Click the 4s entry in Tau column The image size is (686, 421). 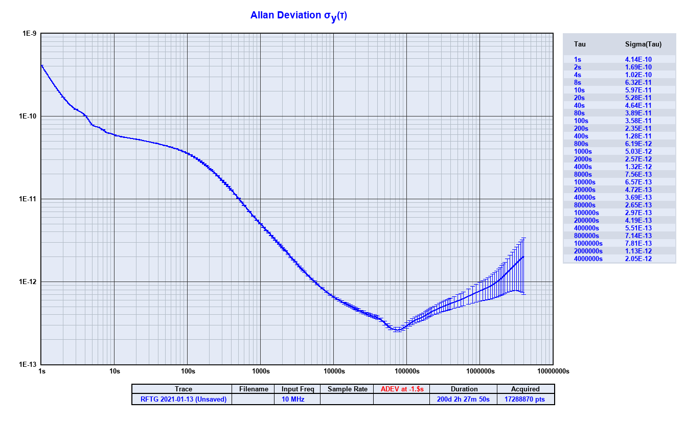tap(577, 75)
